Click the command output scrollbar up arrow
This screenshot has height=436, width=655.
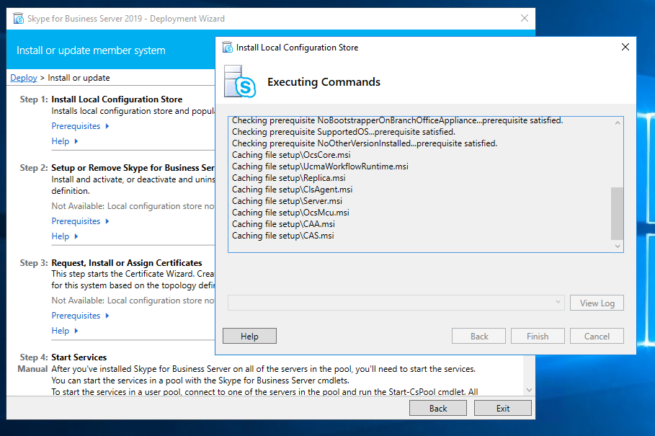tap(618, 123)
